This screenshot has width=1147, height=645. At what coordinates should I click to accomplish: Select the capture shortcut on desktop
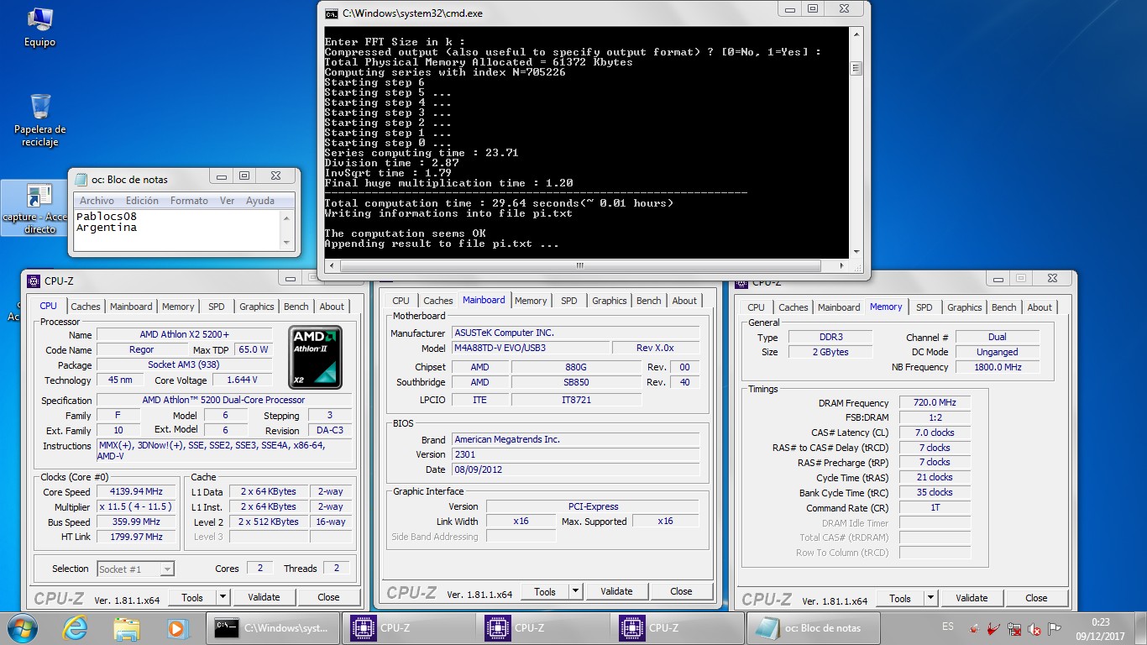(34, 208)
